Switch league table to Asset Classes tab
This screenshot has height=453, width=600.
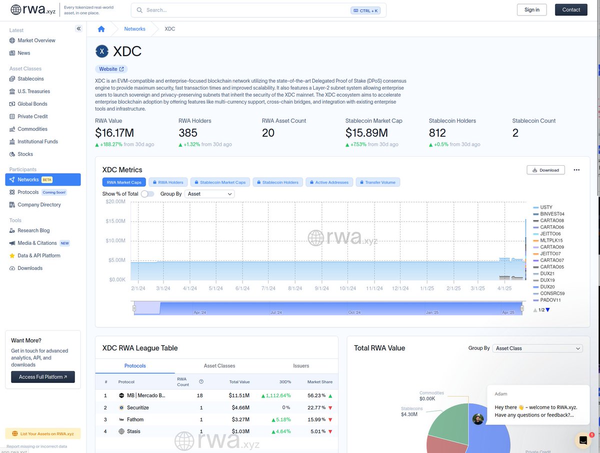click(x=219, y=366)
